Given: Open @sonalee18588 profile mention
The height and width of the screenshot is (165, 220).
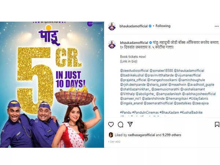Looking at the screenshot, I should point(161,70).
